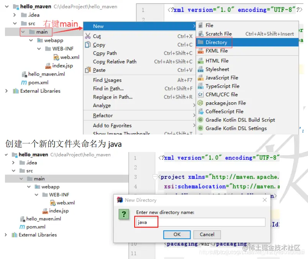Click the CFML/CFC file icon
The width and height of the screenshot is (308, 259).
coord(200,95)
